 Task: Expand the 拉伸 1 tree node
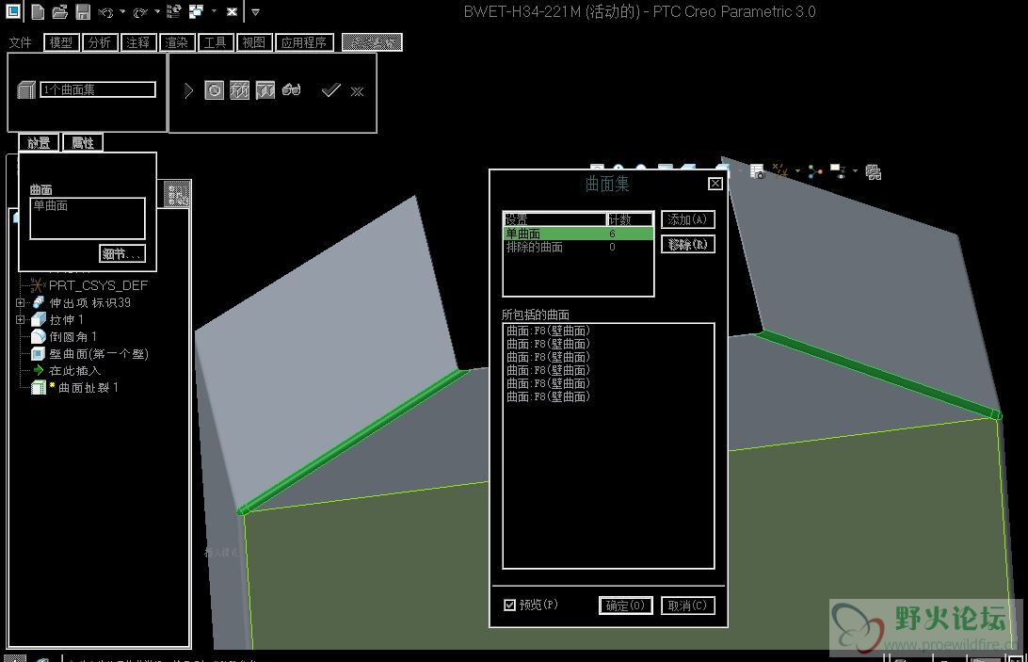pos(21,319)
